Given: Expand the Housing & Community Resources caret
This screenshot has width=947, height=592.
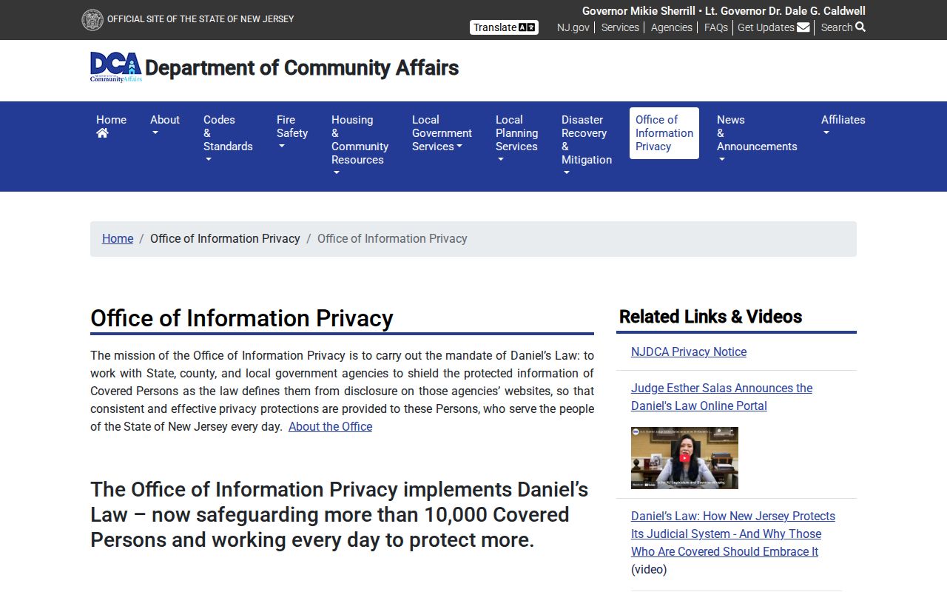Looking at the screenshot, I should coord(336,173).
